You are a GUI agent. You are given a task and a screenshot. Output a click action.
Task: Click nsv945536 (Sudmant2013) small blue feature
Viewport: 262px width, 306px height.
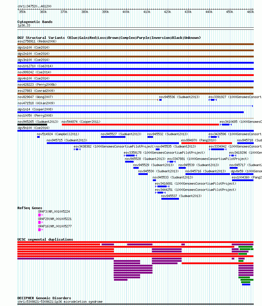pos(160,100)
